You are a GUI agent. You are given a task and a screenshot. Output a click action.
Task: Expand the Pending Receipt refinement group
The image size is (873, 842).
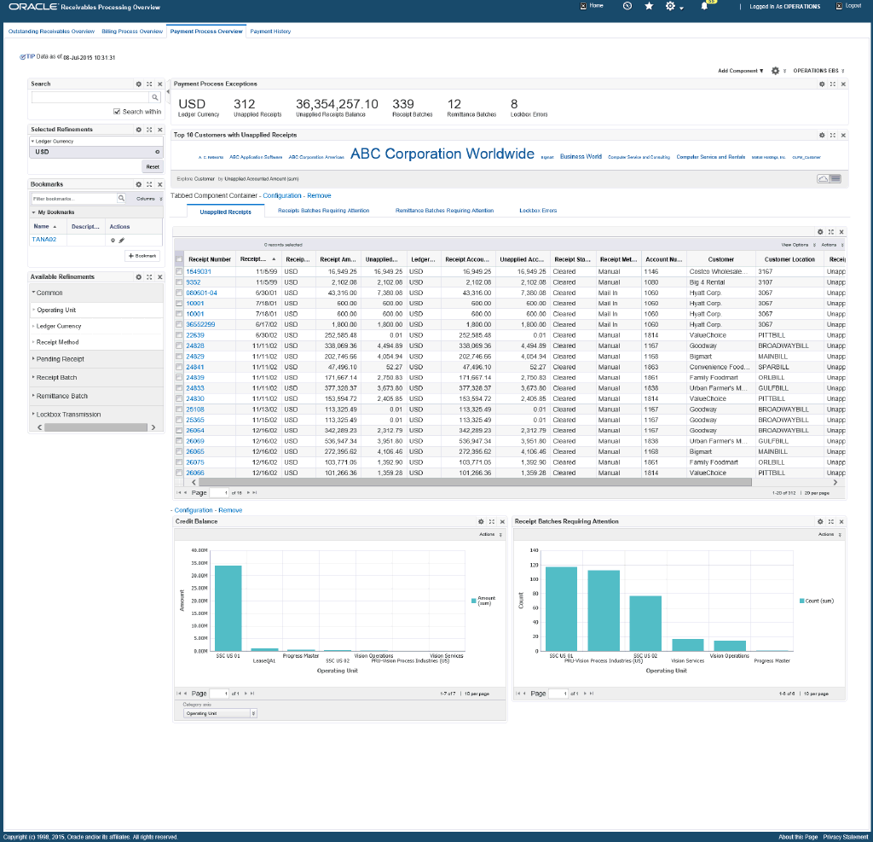pyautogui.click(x=33, y=358)
